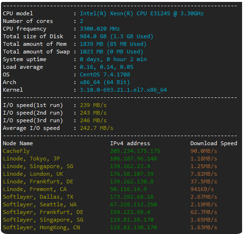Select the Linode, Singapore, SG node
This screenshot has width=244, height=234.
point(38,166)
